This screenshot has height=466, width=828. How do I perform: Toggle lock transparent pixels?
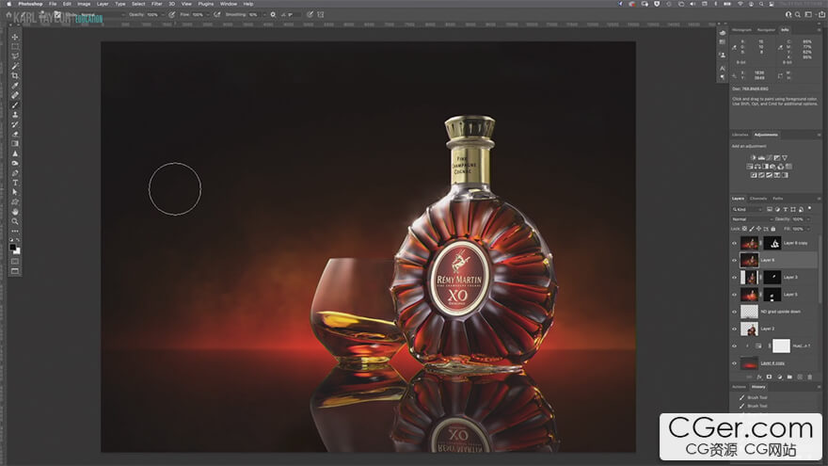pos(744,229)
